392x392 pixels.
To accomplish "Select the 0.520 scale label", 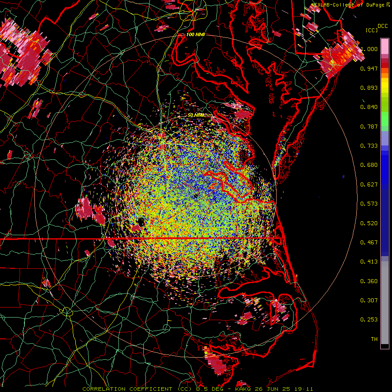I will coord(369,223).
